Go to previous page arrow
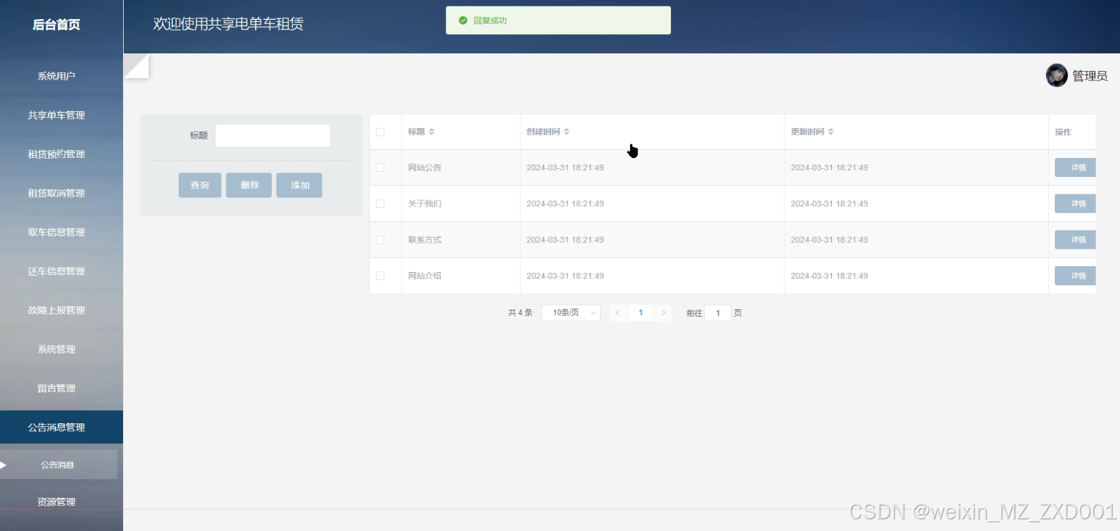The width and height of the screenshot is (1120, 531). (x=618, y=313)
